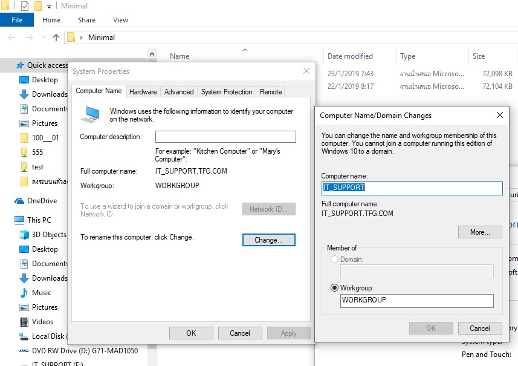Open the Share ribbon tab
Viewport: 518px width, 366px height.
(x=86, y=20)
